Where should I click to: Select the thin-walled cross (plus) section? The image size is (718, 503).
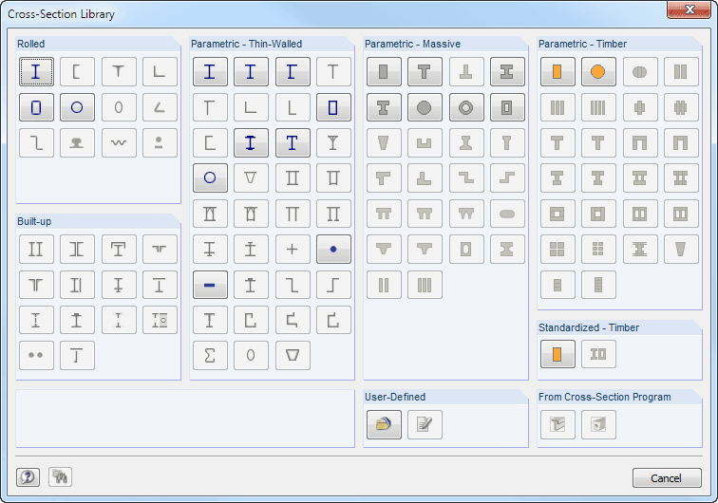pos(293,249)
